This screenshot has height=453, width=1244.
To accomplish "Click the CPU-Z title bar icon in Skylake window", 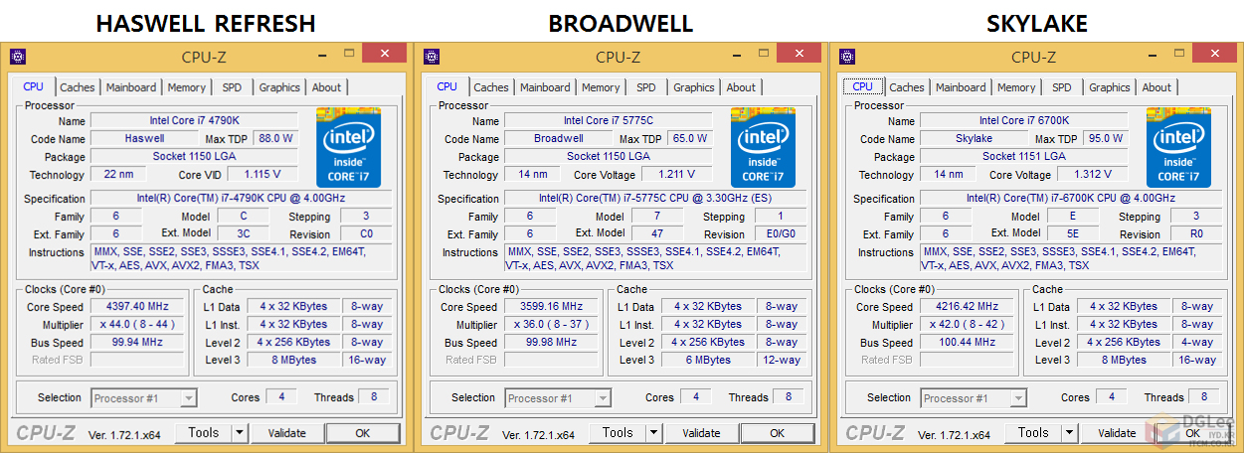I will [848, 57].
